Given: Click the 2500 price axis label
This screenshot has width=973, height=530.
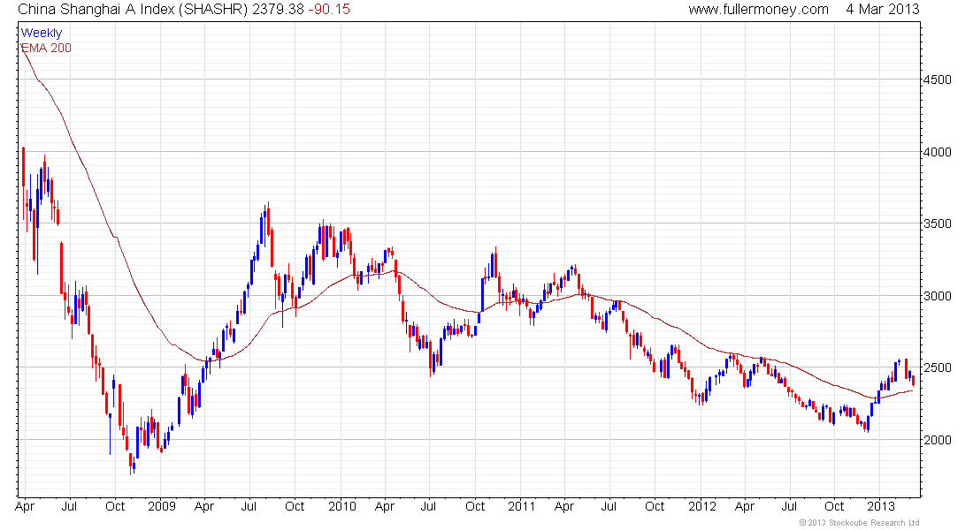Looking at the screenshot, I should point(938,367).
